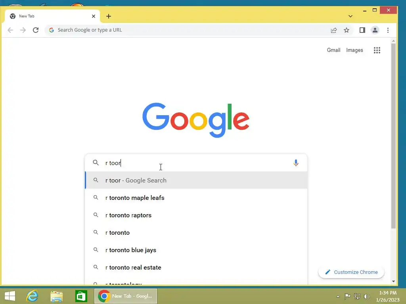Select 'r toor - Google Search' suggestion
Viewport: 406px width, 304px height.
[x=196, y=180]
